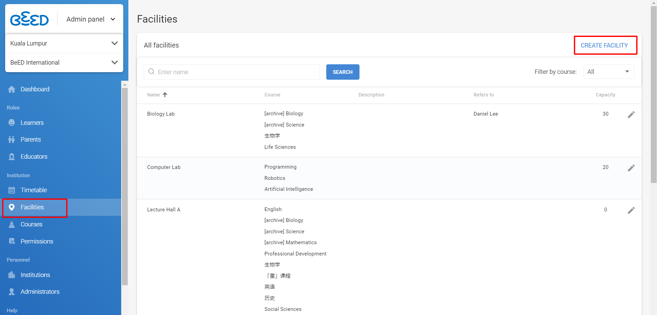Click the Permissions icon in sidebar
This screenshot has width=657, height=315.
[12, 241]
